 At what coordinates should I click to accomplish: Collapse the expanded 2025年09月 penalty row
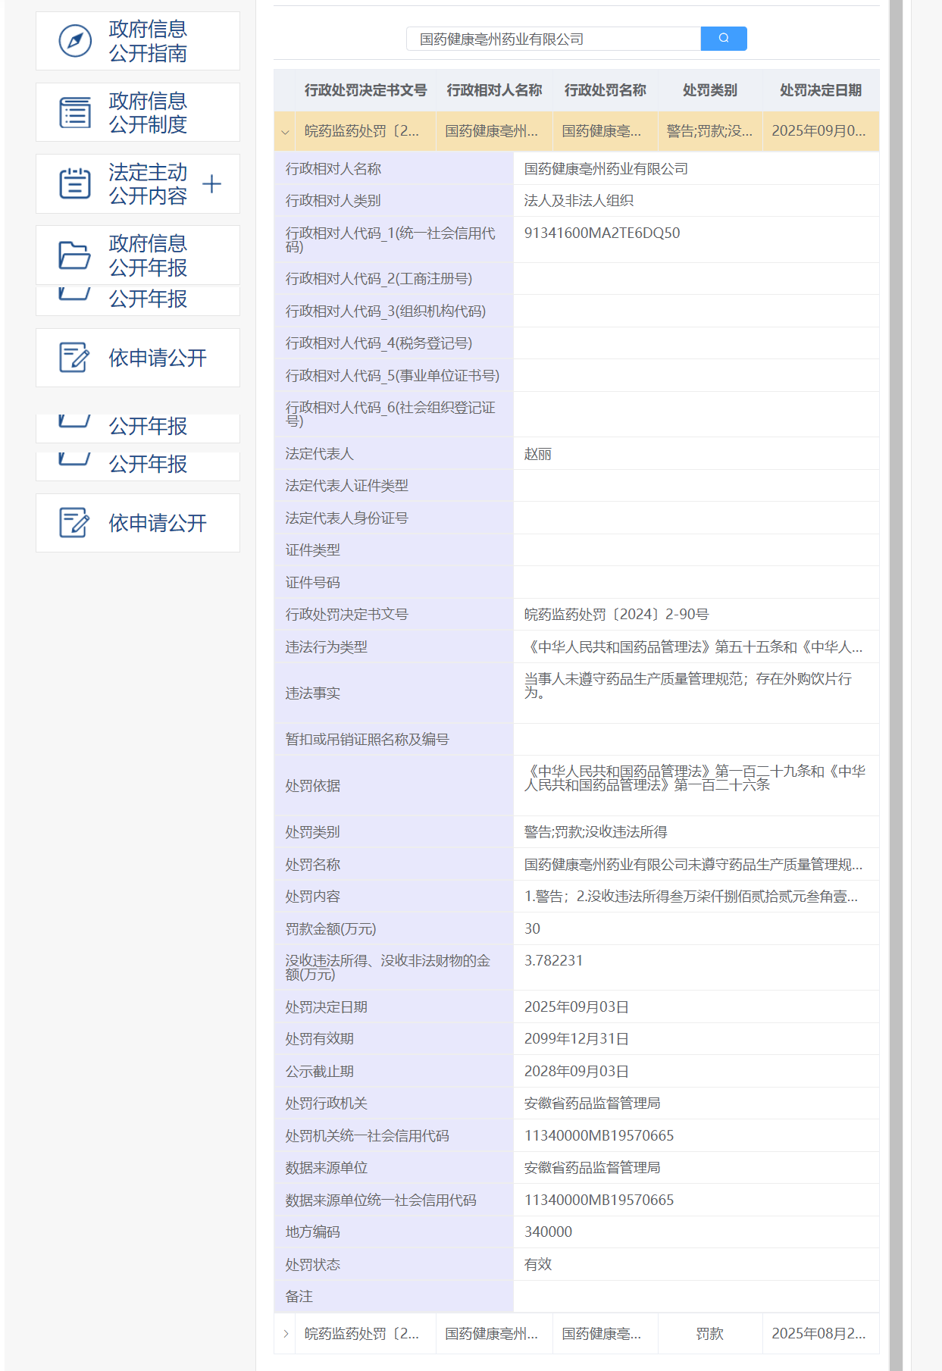point(285,131)
